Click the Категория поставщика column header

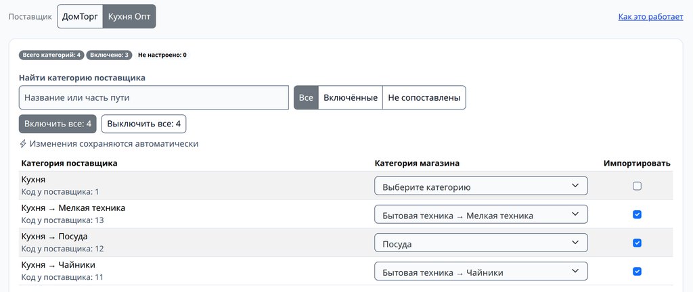[x=70, y=163]
